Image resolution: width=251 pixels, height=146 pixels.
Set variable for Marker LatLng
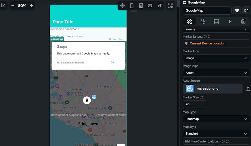[210, 37]
